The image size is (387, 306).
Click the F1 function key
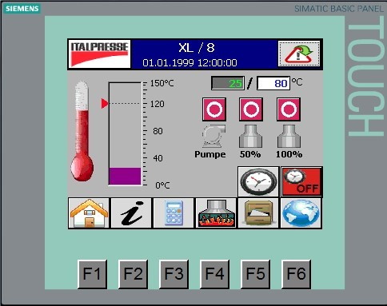click(x=92, y=274)
